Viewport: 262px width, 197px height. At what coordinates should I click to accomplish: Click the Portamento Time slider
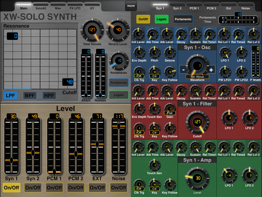click(x=238, y=20)
